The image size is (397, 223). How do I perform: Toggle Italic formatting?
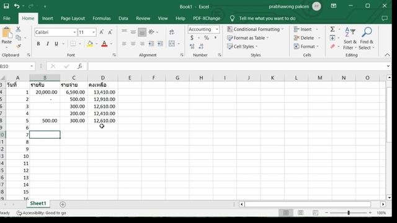(47, 44)
